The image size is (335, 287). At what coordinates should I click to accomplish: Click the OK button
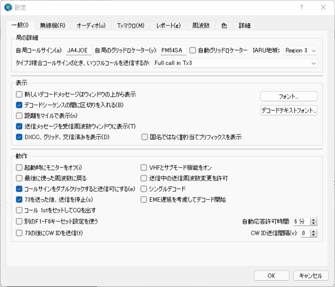tap(272, 275)
